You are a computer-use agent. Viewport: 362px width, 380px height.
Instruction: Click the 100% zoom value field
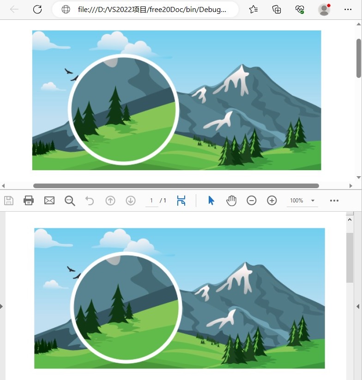[x=296, y=201]
